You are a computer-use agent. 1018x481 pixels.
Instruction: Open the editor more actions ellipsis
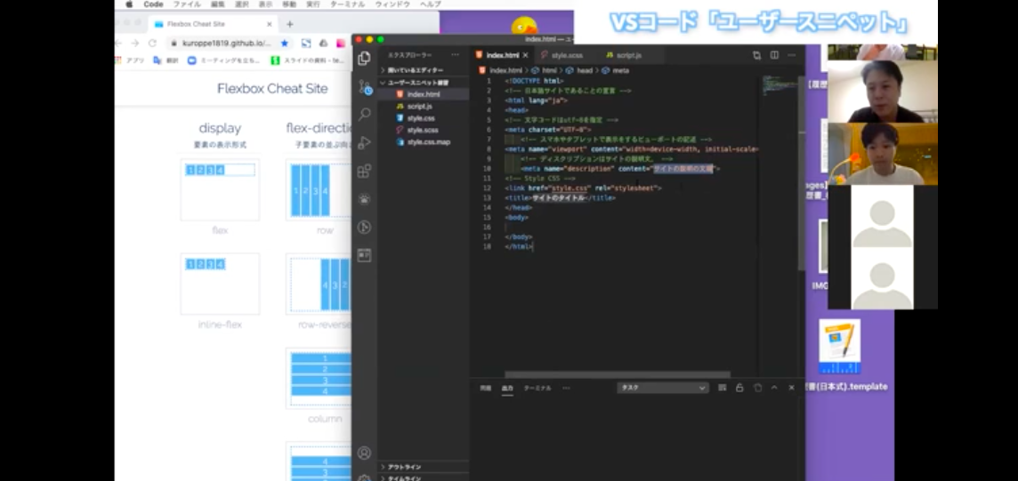coord(791,55)
